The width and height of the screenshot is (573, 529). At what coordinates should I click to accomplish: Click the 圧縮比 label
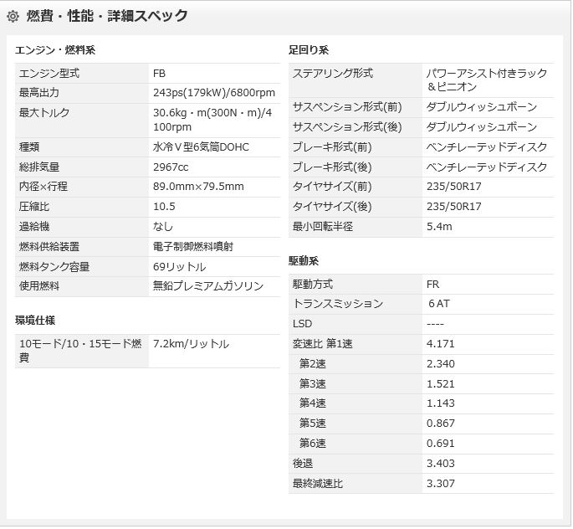[34, 207]
